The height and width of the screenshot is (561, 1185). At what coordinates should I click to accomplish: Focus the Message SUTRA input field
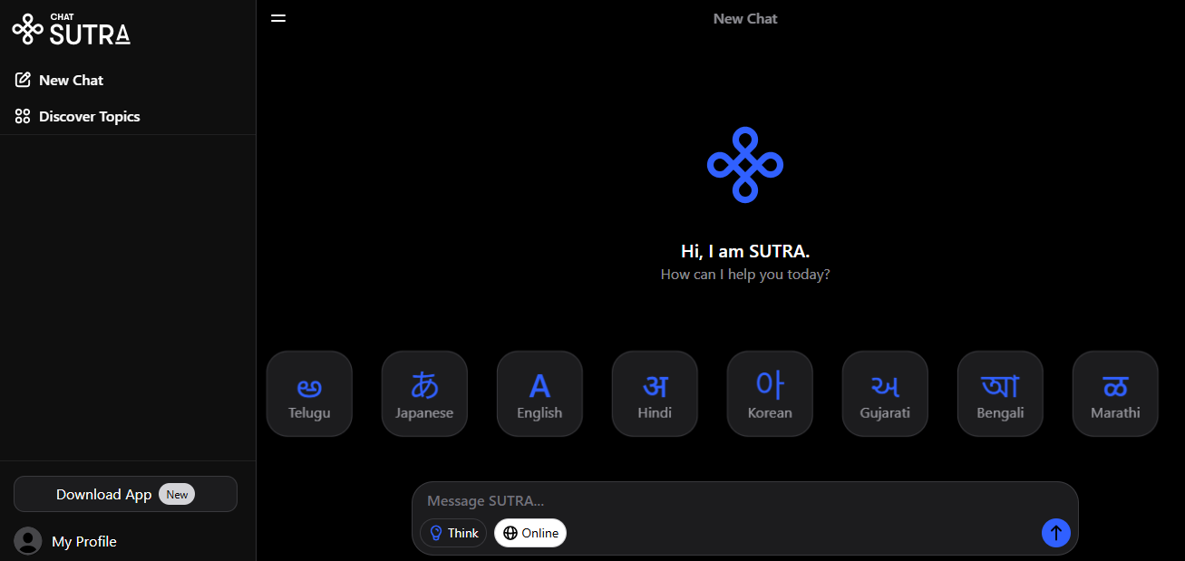point(745,500)
